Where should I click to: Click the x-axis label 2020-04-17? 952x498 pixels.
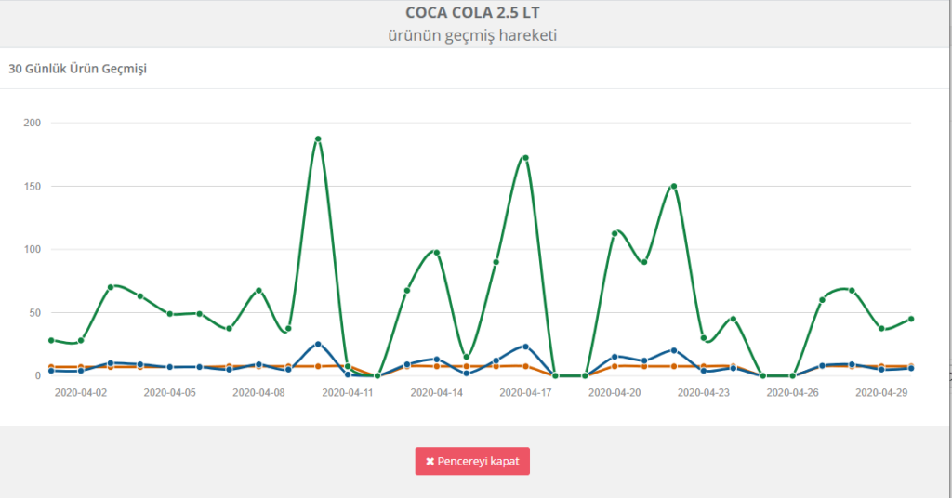click(x=526, y=392)
